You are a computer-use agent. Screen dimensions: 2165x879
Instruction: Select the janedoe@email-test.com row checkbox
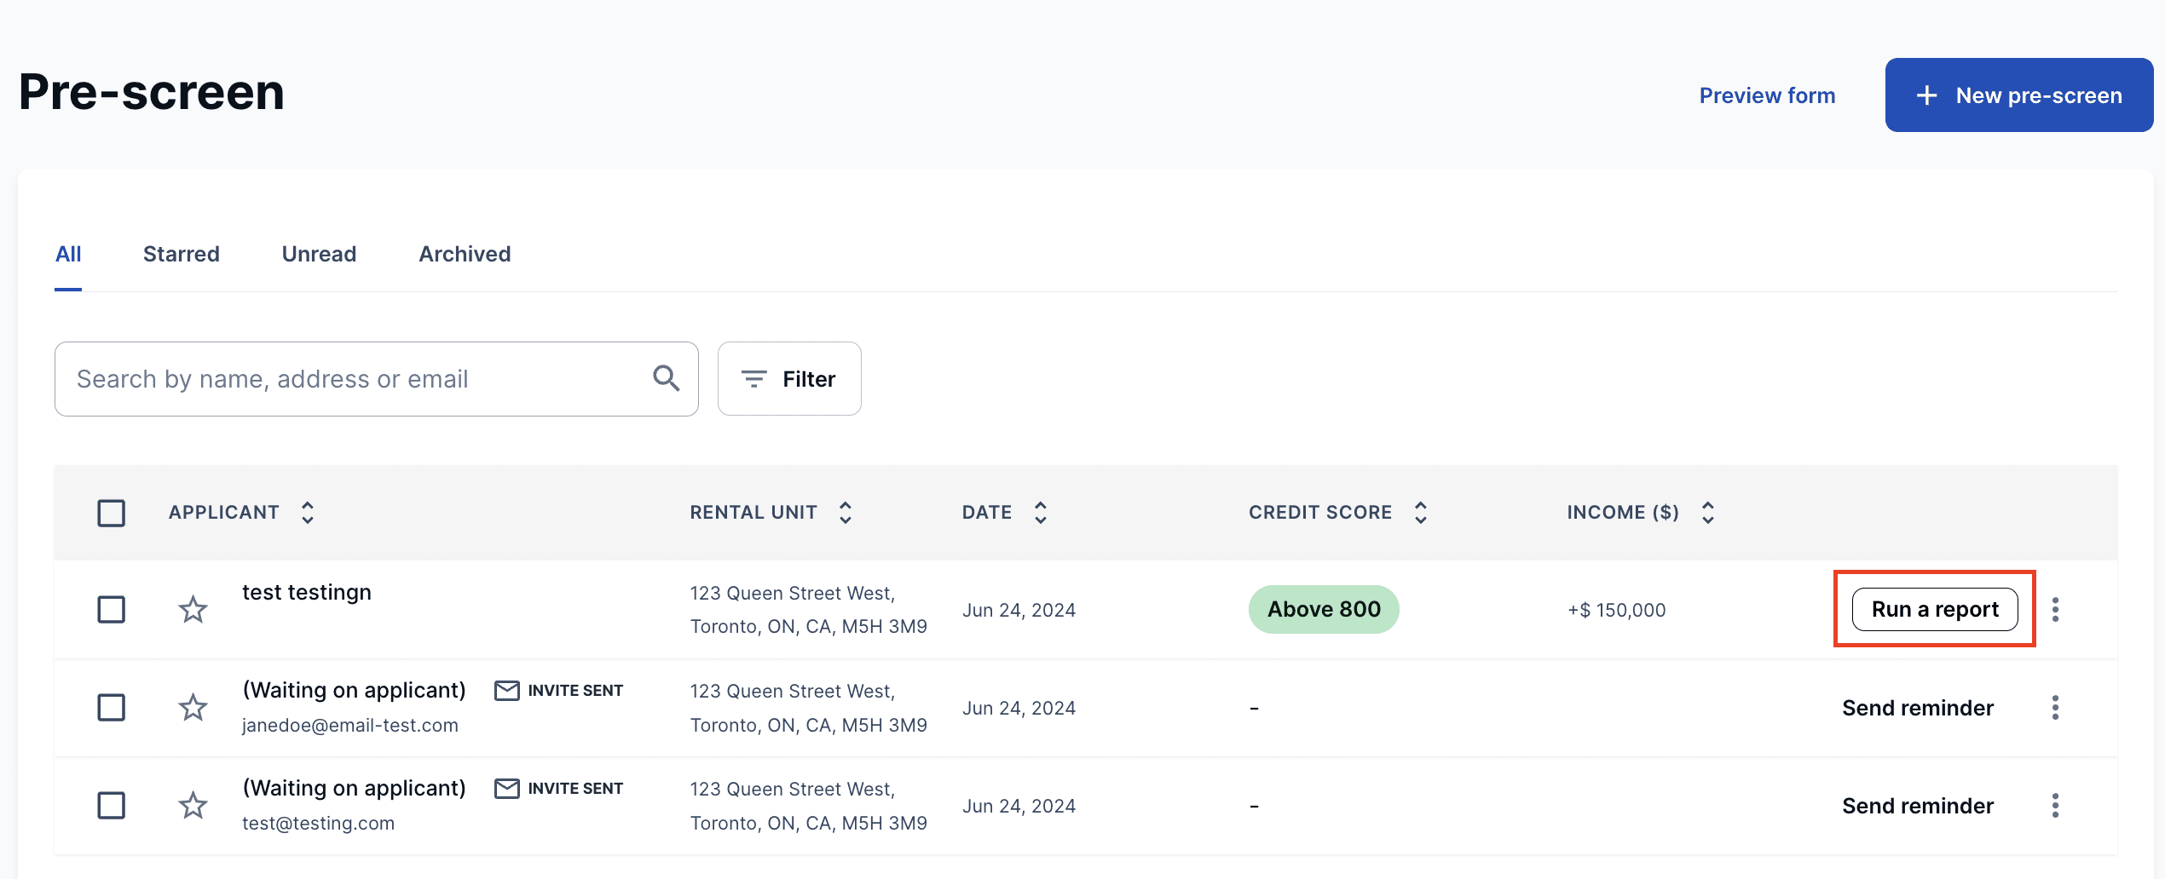coord(111,708)
